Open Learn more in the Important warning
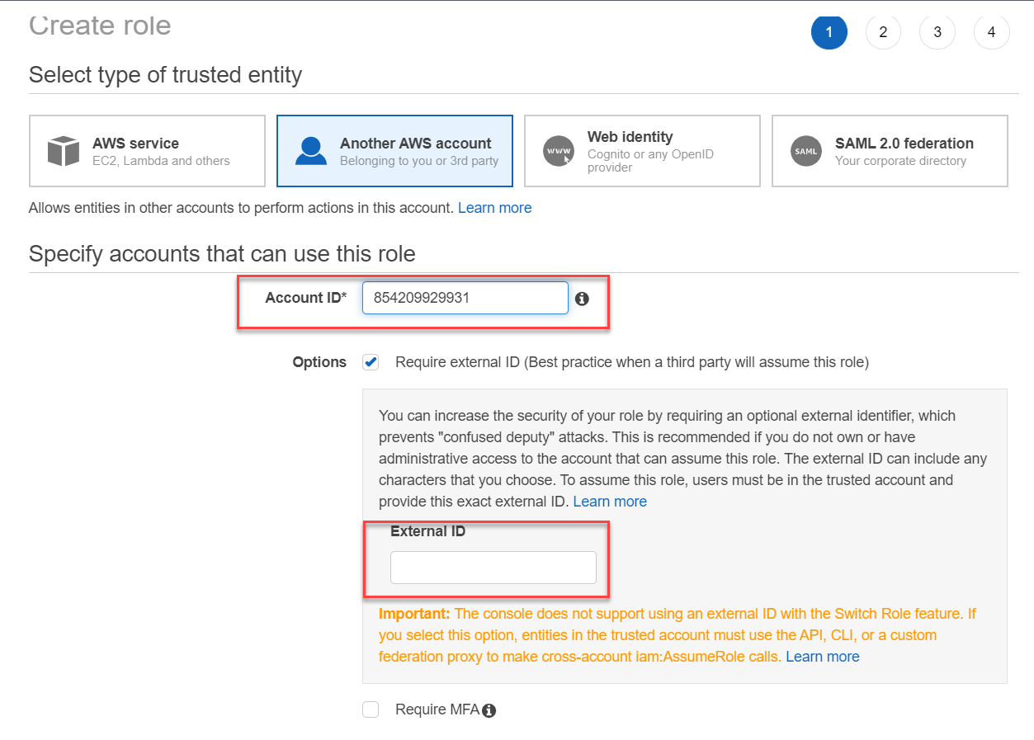 pyautogui.click(x=822, y=657)
